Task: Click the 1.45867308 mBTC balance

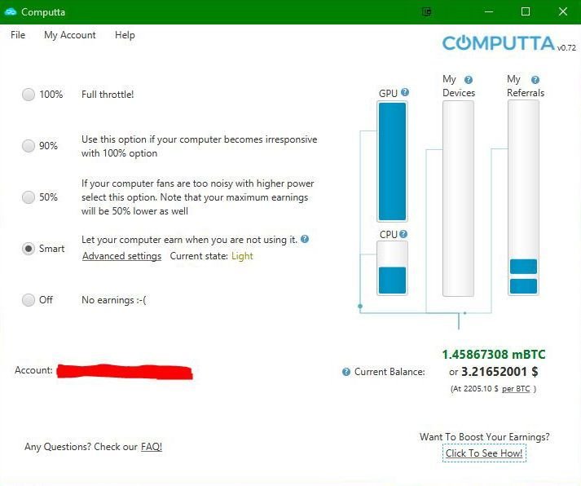Action: pyautogui.click(x=494, y=355)
